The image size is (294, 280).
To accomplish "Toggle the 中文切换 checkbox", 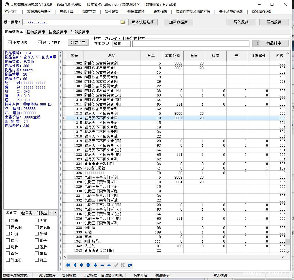I will point(10,43).
